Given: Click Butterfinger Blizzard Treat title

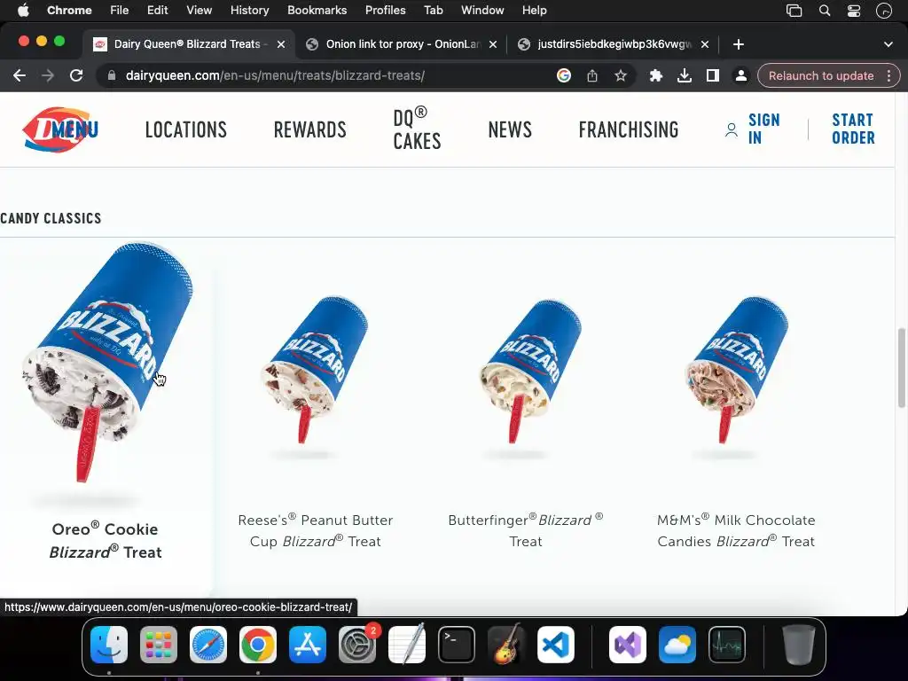Looking at the screenshot, I should click(526, 530).
